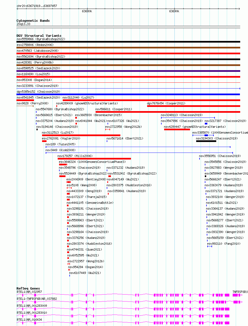Click the DGV Structural Variants track title

(39, 36)
